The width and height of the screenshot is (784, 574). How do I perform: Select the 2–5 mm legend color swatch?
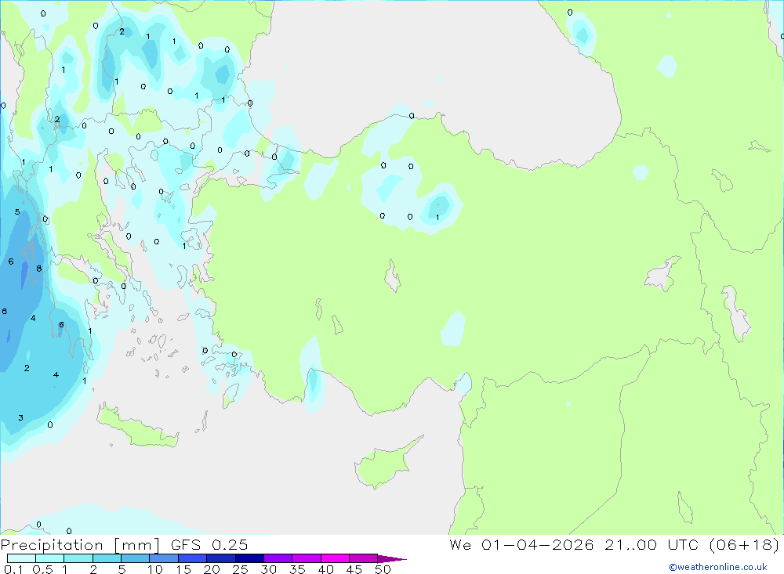pos(107,558)
